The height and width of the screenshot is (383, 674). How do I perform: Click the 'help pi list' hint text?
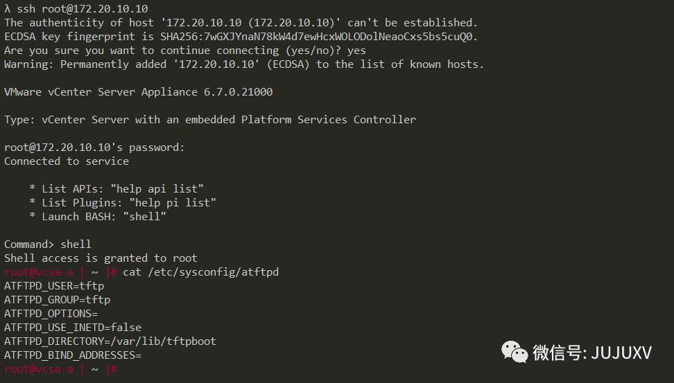(x=173, y=203)
